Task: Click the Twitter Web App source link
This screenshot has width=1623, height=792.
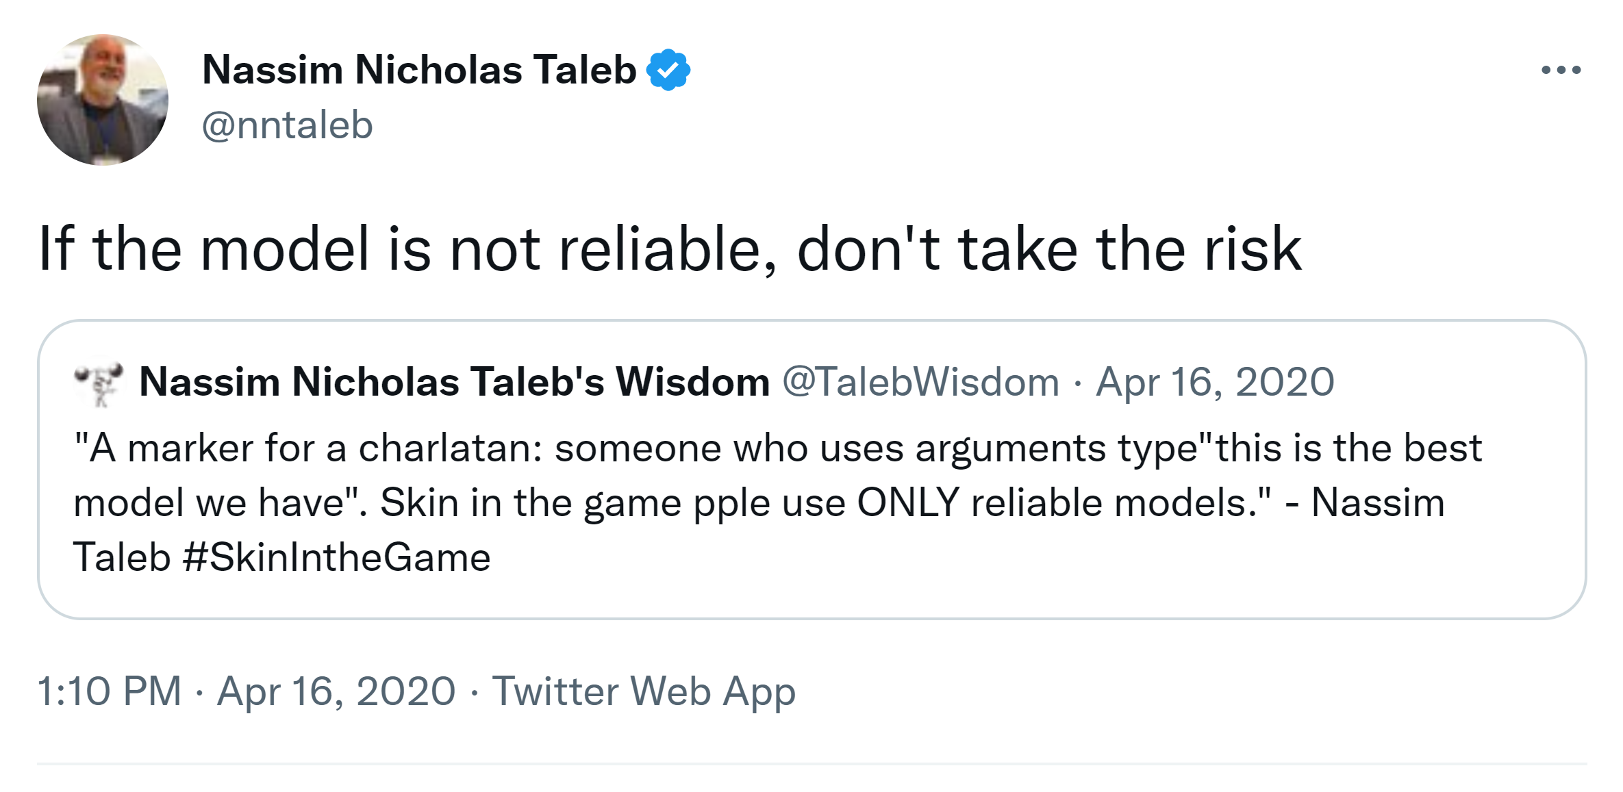Action: pyautogui.click(x=644, y=691)
